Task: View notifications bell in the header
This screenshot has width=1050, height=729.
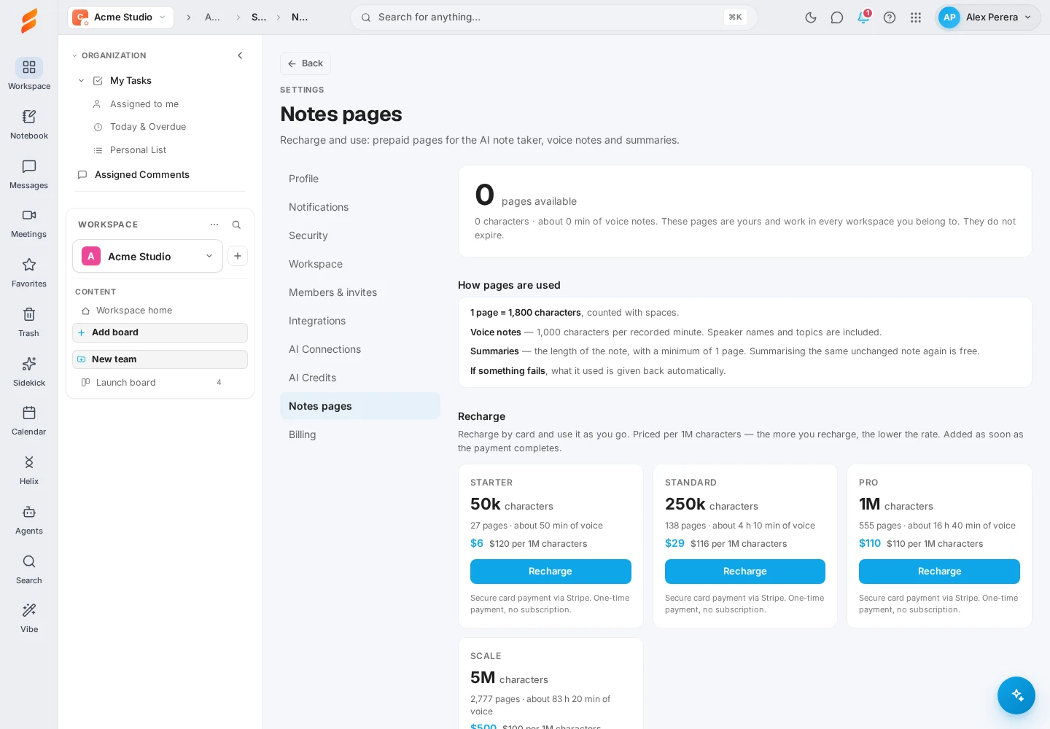Action: point(863,17)
